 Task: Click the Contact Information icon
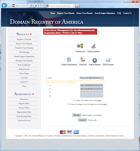(69, 60)
